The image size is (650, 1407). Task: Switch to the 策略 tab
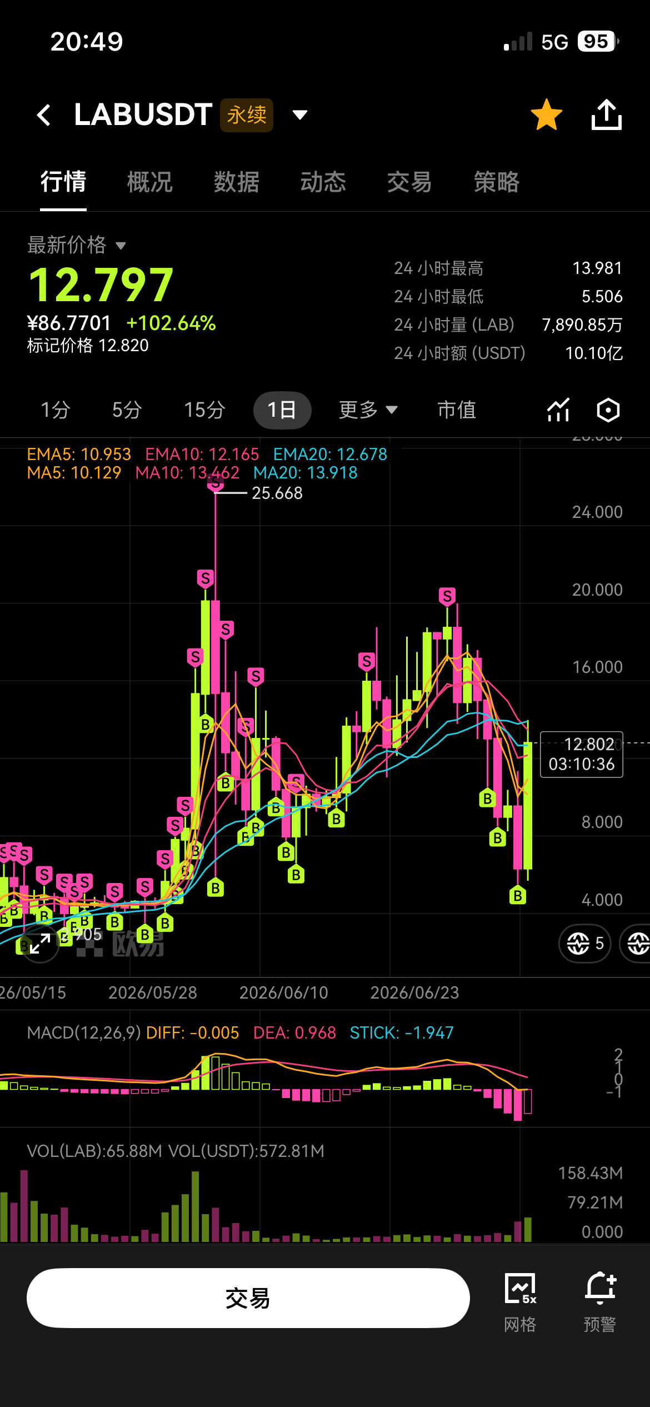496,182
